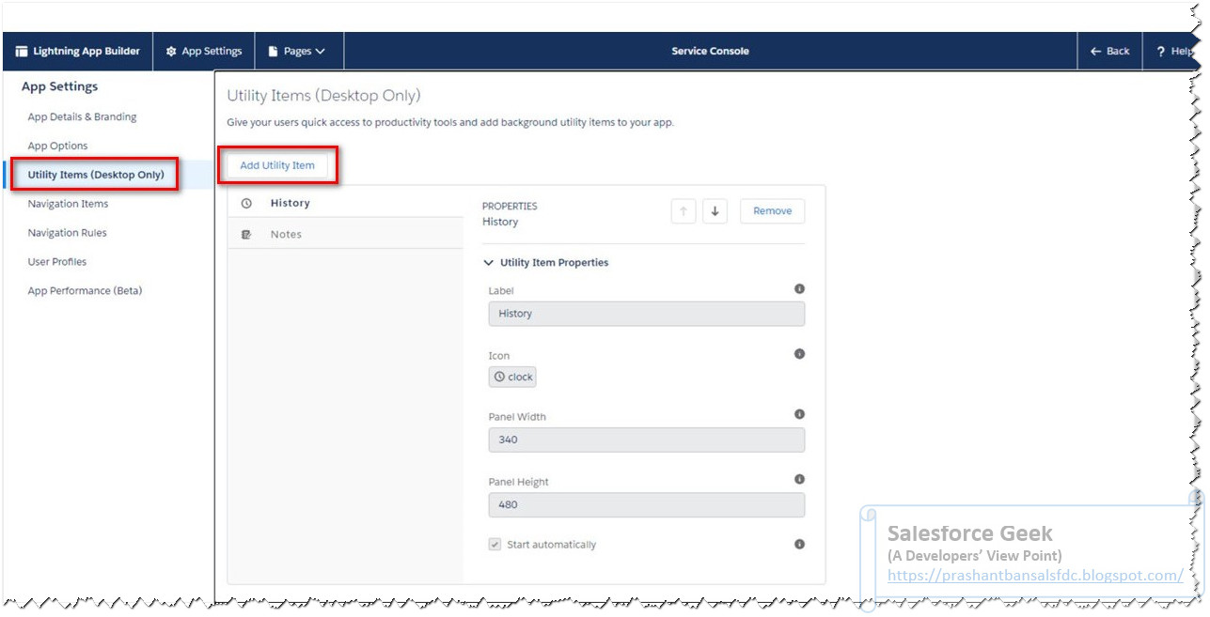Click the Panel Width field 340

647,440
